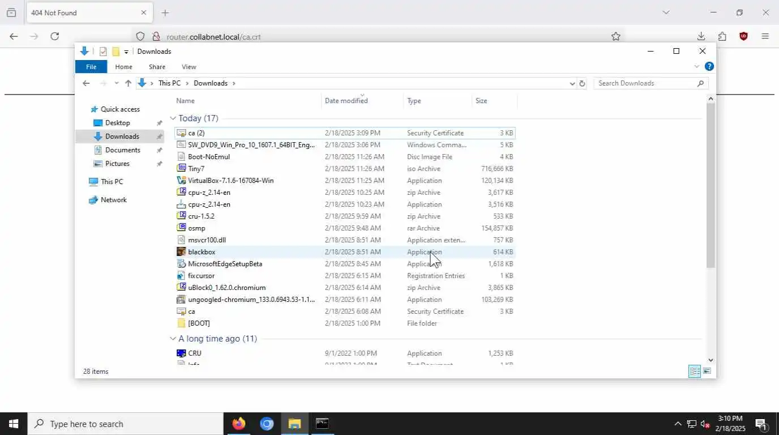Viewport: 779px width, 435px height.
Task: Click the msvcr100.dll file icon
Action: click(181, 240)
